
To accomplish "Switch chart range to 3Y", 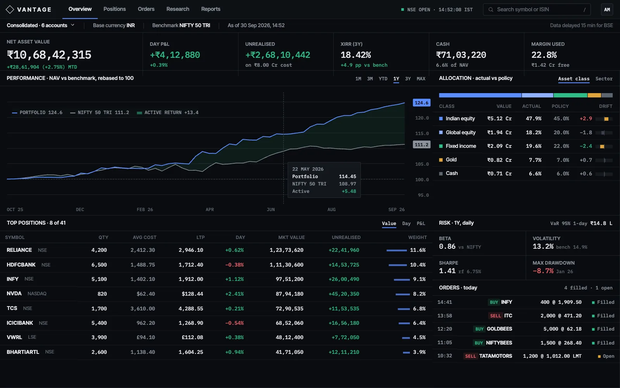I will coord(408,79).
